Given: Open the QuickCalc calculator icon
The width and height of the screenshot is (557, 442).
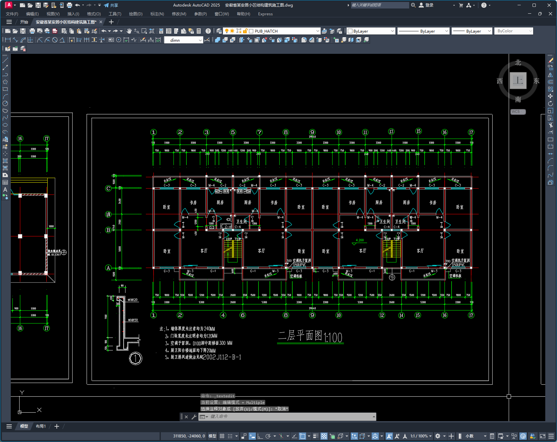Looking at the screenshot, I should pyautogui.click(x=199, y=31).
